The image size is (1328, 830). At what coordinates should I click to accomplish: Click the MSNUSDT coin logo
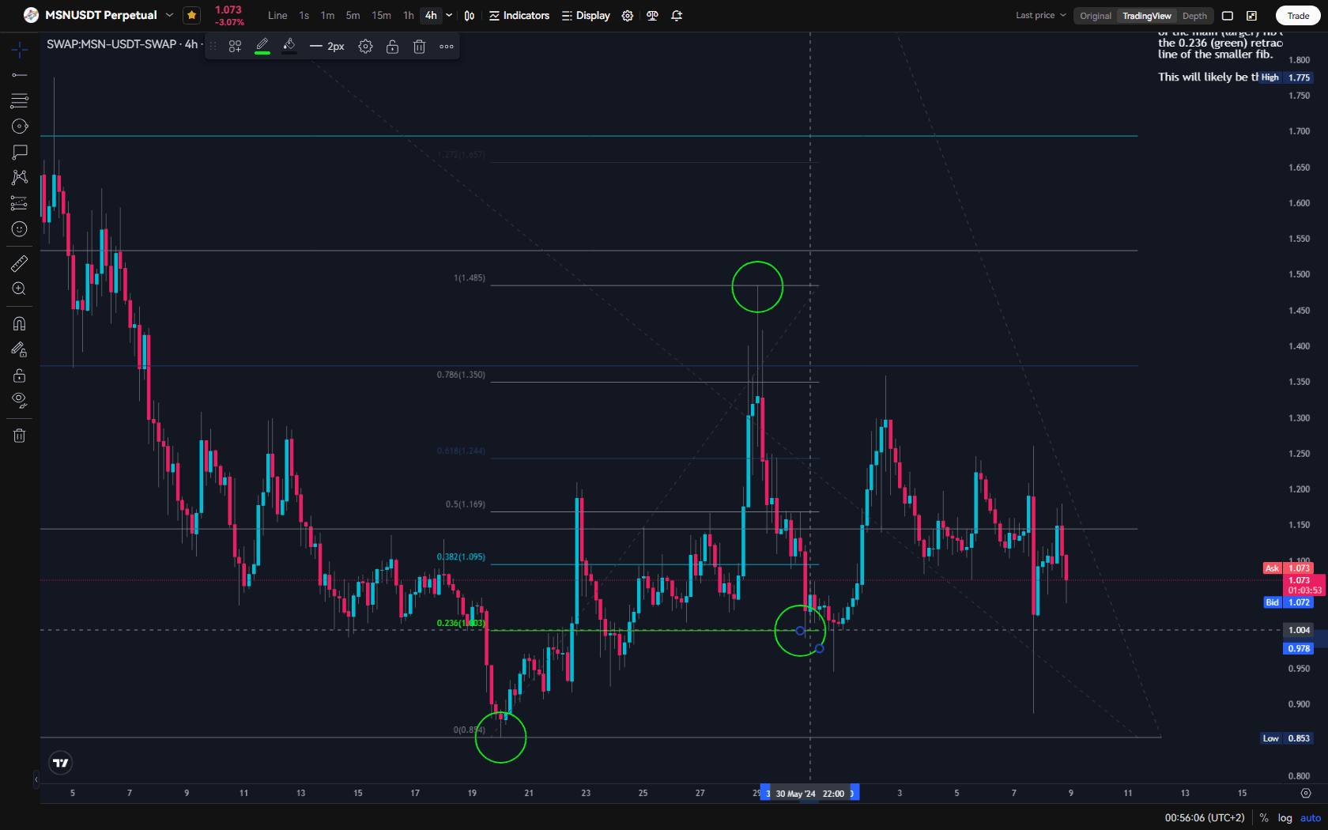[32, 15]
